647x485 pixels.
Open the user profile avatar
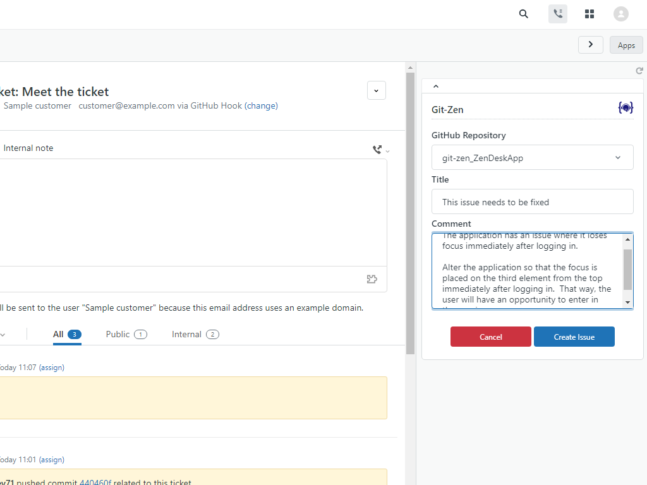pos(621,14)
